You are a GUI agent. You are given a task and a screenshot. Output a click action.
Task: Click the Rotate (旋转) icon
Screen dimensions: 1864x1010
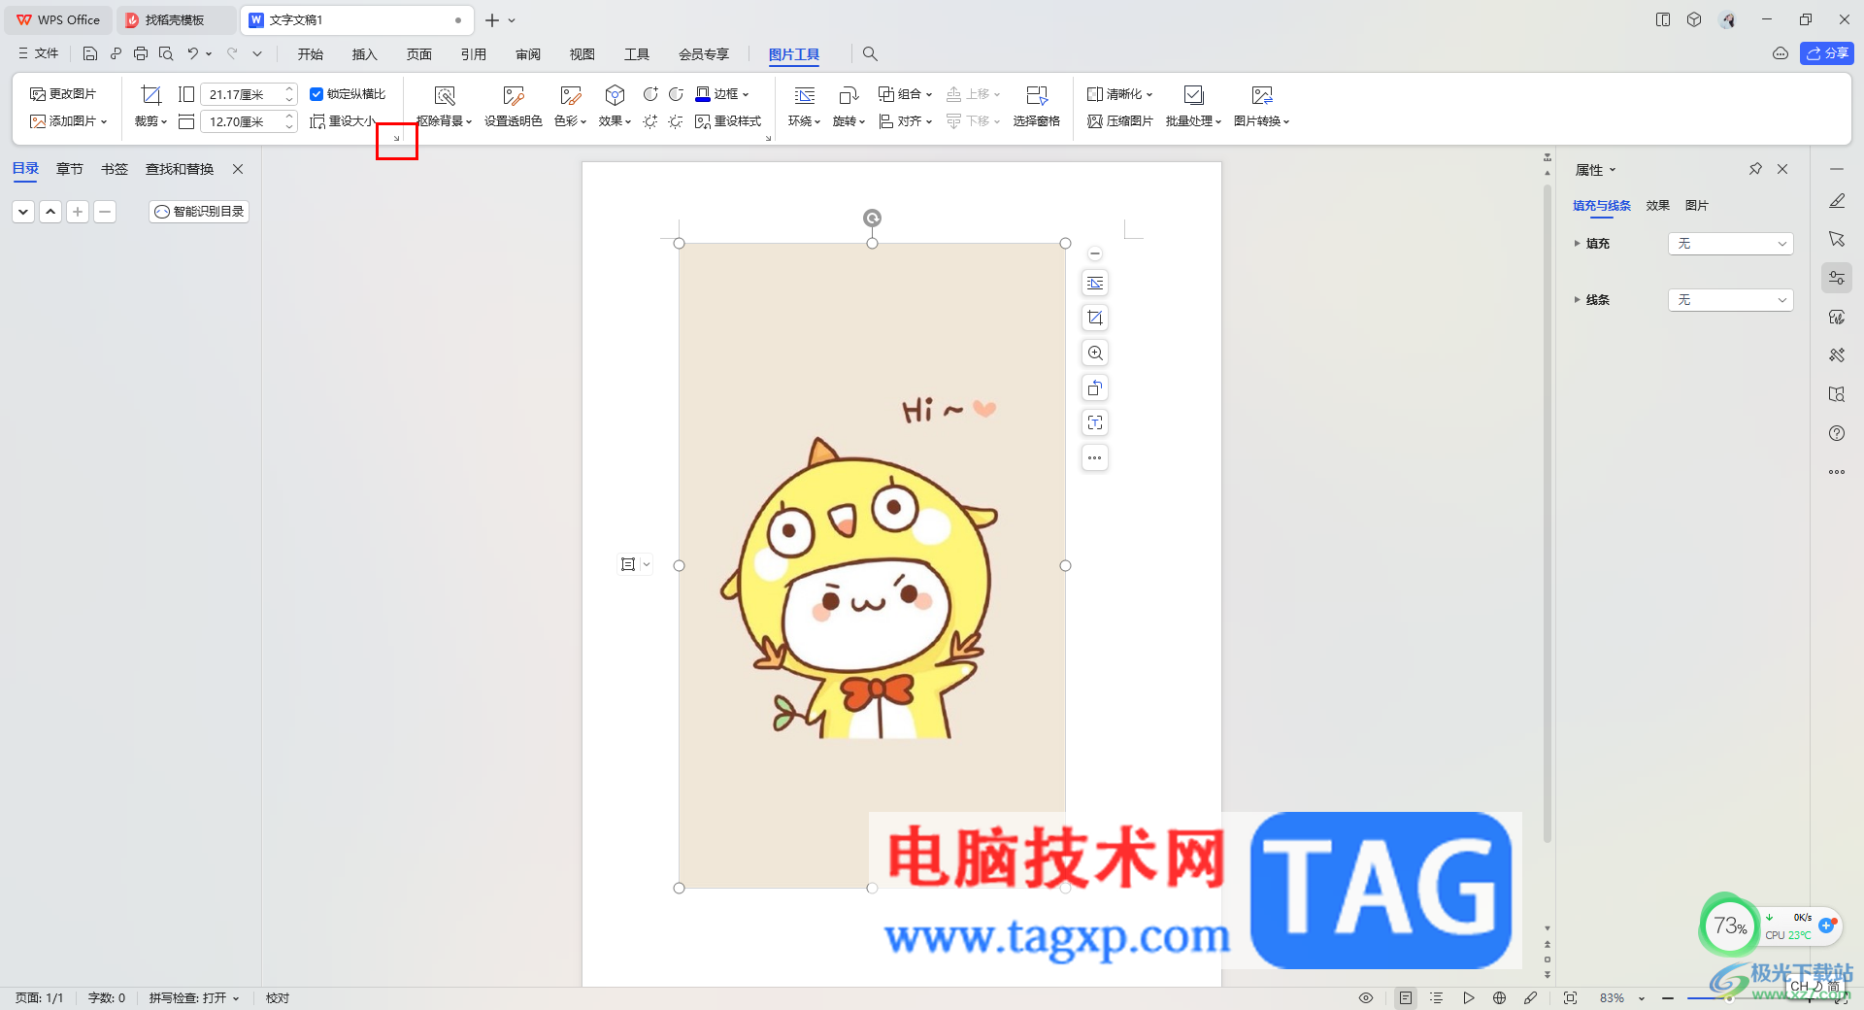849,95
